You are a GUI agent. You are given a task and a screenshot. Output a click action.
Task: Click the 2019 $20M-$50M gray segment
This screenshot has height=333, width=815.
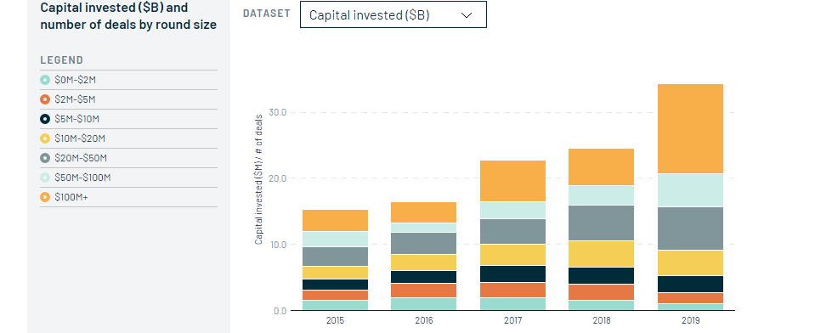coord(690,229)
